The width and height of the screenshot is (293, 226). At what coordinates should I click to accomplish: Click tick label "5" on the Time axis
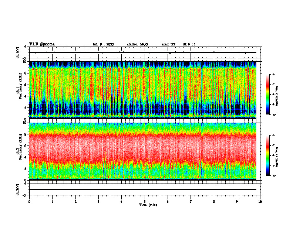145,202
